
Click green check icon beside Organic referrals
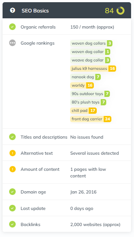[12, 27]
